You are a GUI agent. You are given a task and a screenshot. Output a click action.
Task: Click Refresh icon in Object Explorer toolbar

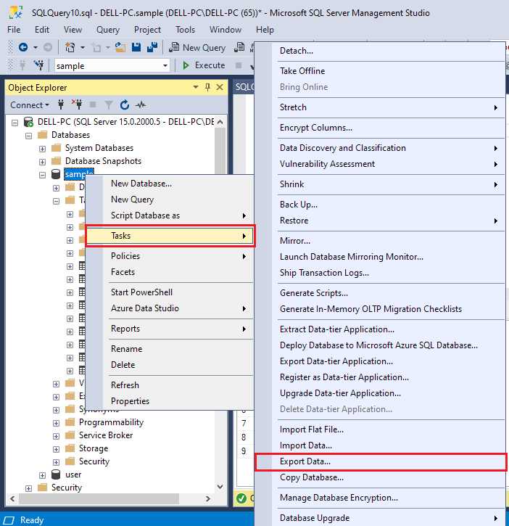point(124,104)
